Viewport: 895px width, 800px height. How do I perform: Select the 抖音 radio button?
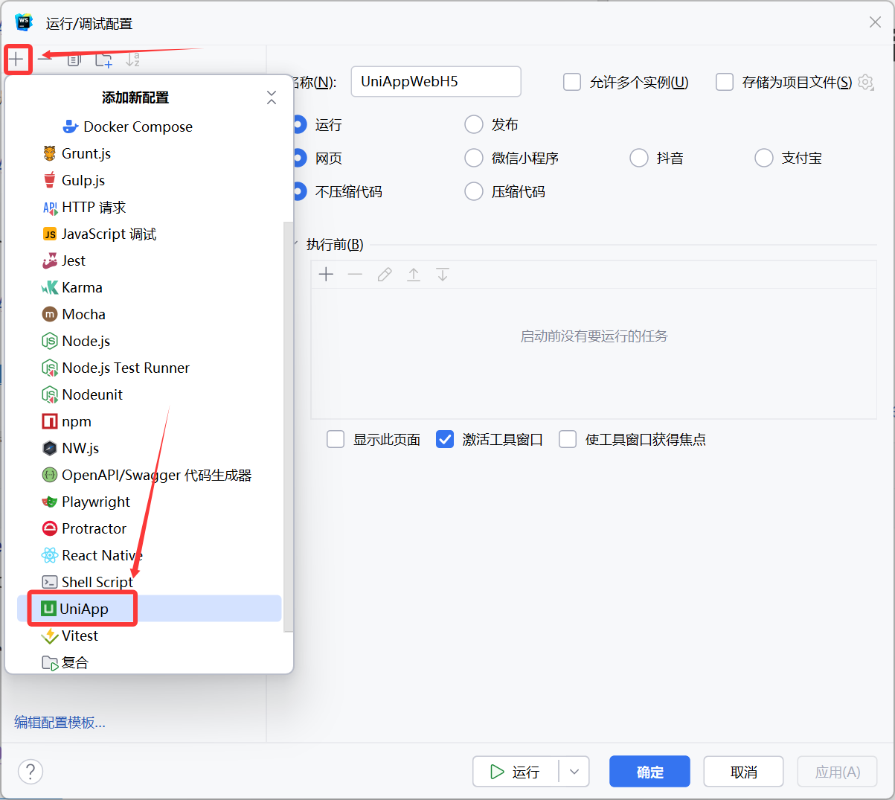point(639,158)
